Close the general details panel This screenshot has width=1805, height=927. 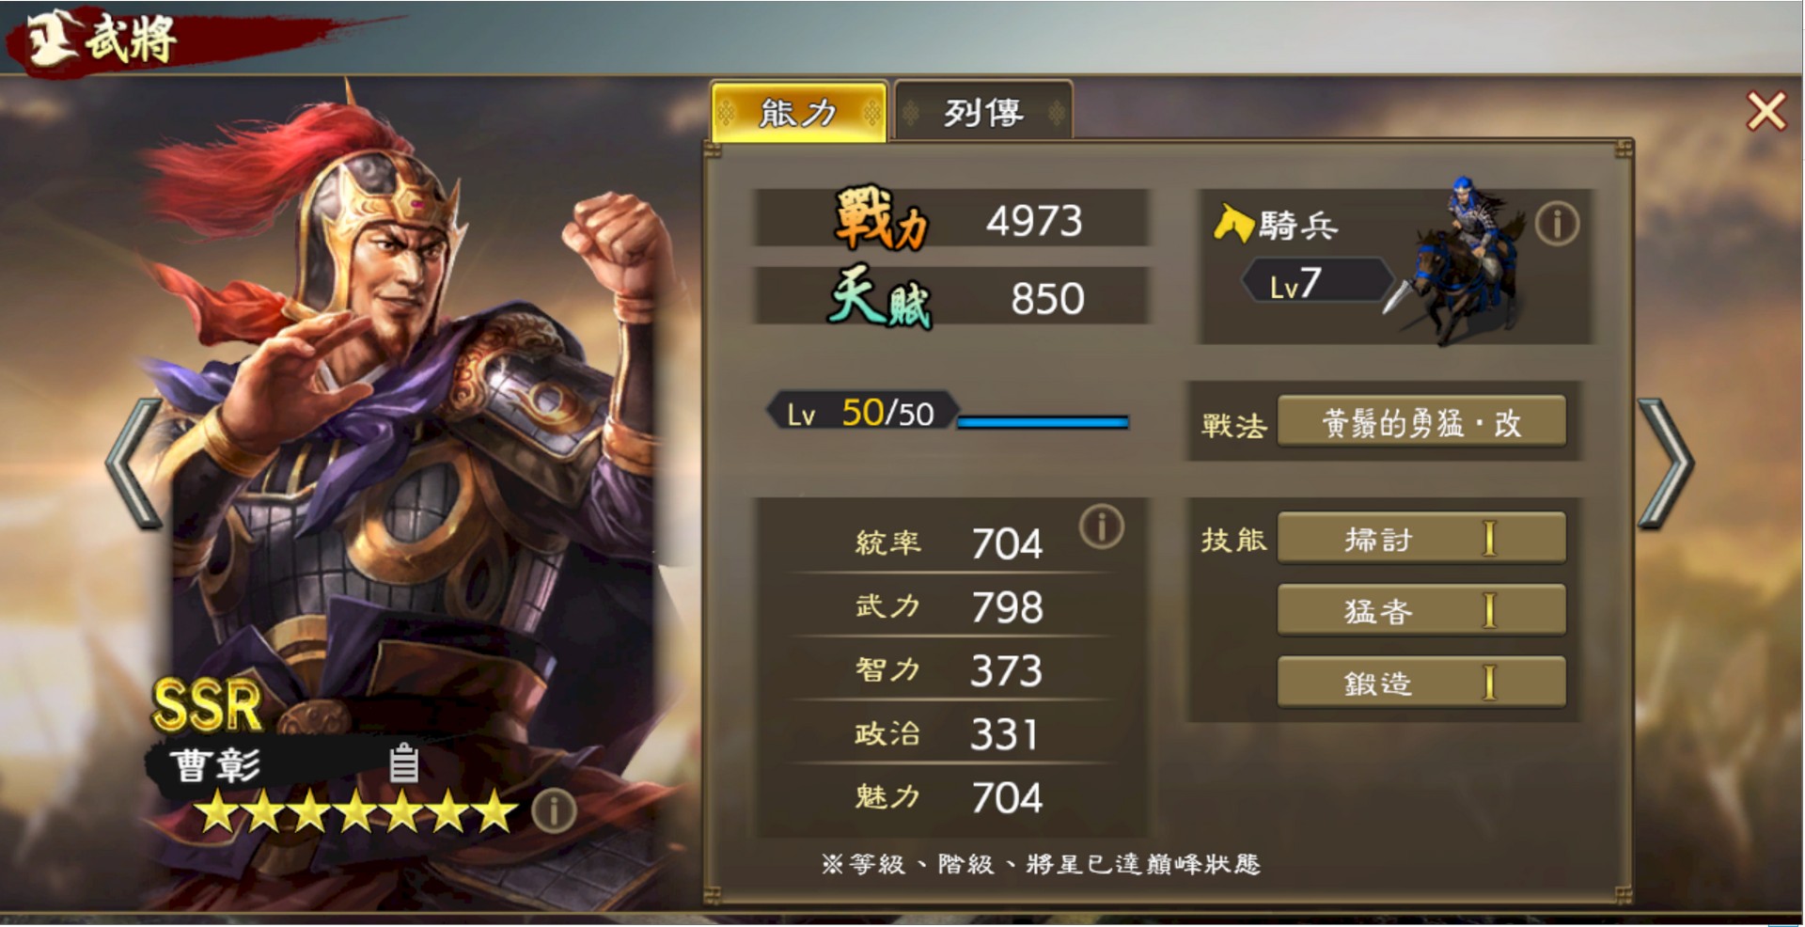(1766, 111)
